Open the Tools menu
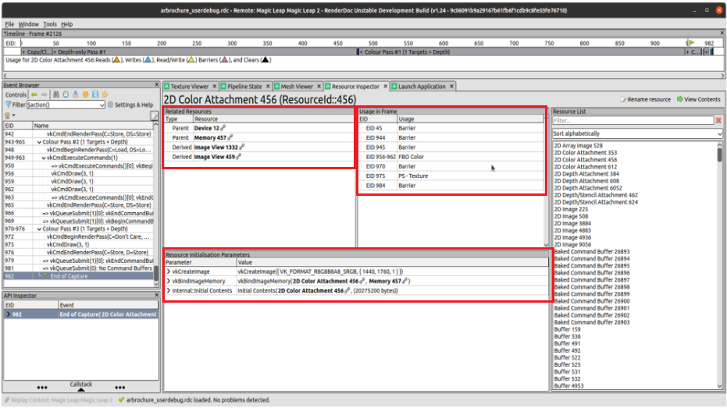This screenshot has width=727, height=408. (50, 24)
